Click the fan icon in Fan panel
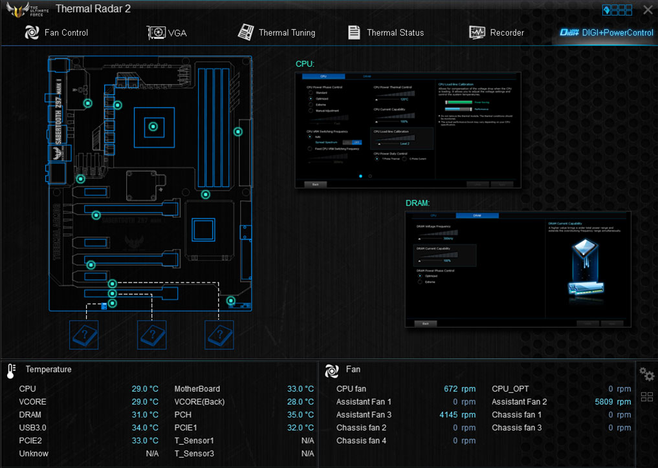Screen dimensions: 658x468 coord(331,370)
